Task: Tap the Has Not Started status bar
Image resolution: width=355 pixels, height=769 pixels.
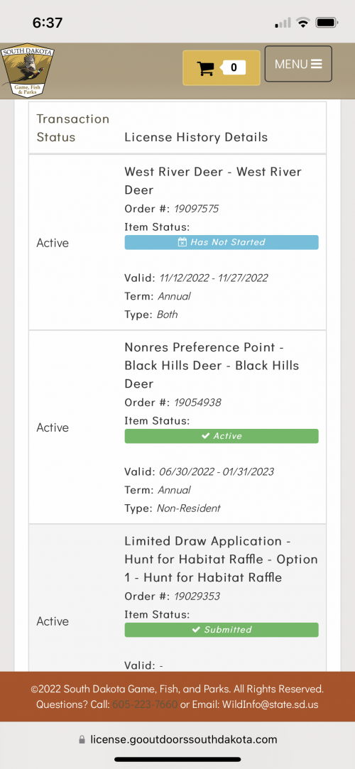Action: click(221, 242)
